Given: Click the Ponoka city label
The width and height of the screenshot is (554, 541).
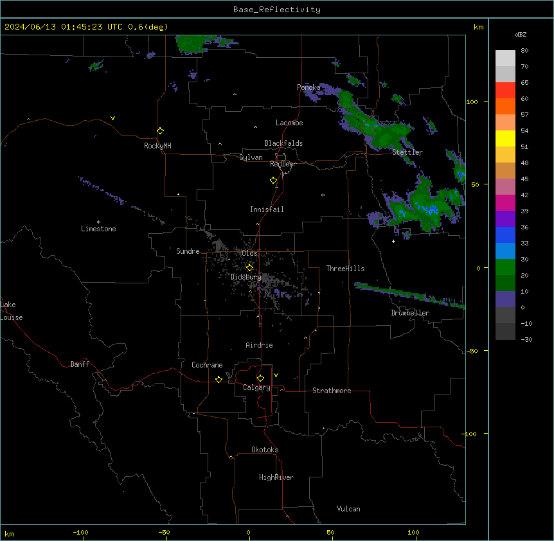Looking at the screenshot, I should (308, 87).
